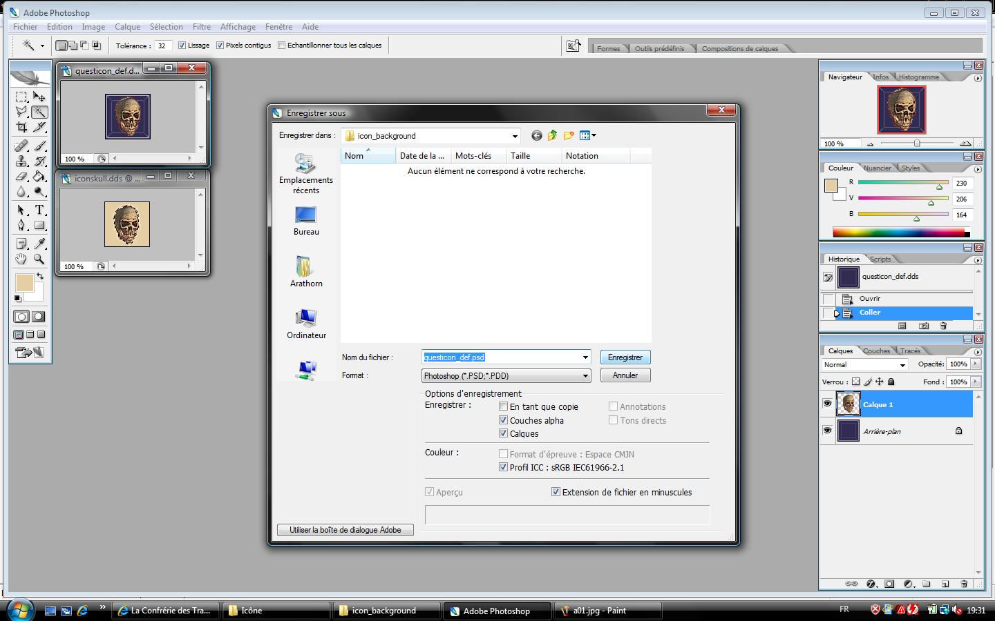This screenshot has width=995, height=621.
Task: Open Emplacements récents location
Action: click(x=306, y=174)
